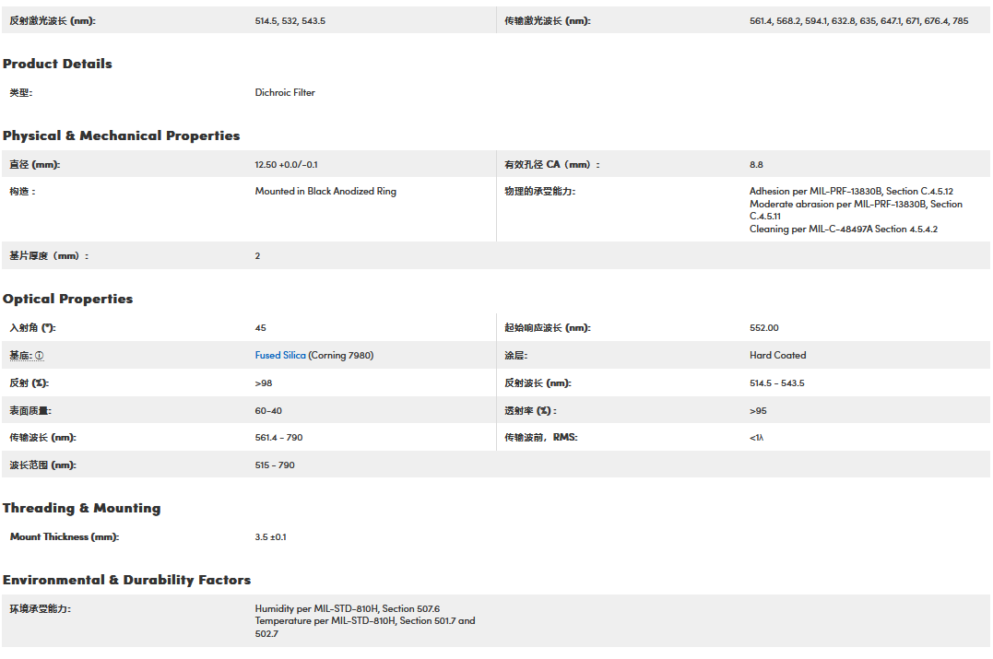Image resolution: width=993 pixels, height=659 pixels.
Task: Click the 传输激光波长 (nm) label
Action: coord(548,20)
